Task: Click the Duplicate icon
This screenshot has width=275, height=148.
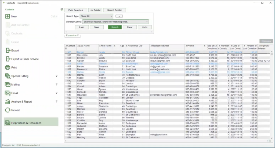Action: click(x=8, y=33)
